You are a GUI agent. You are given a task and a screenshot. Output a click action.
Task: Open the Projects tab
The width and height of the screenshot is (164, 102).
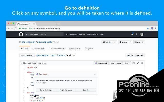75,49
